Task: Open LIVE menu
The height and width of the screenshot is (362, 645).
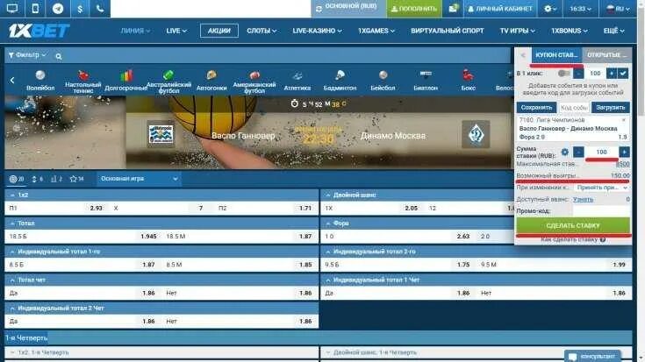Action: pyautogui.click(x=176, y=31)
